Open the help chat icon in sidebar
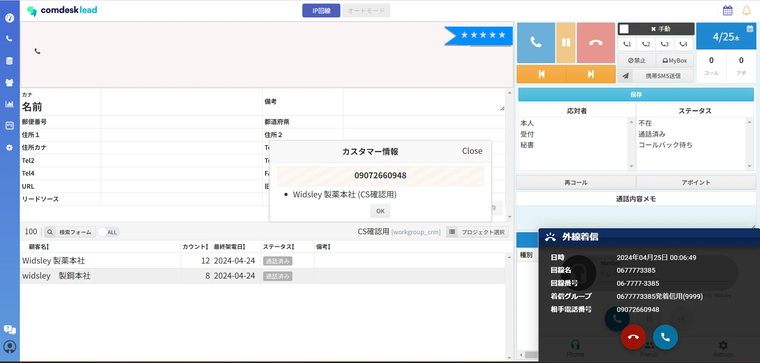 (10, 330)
